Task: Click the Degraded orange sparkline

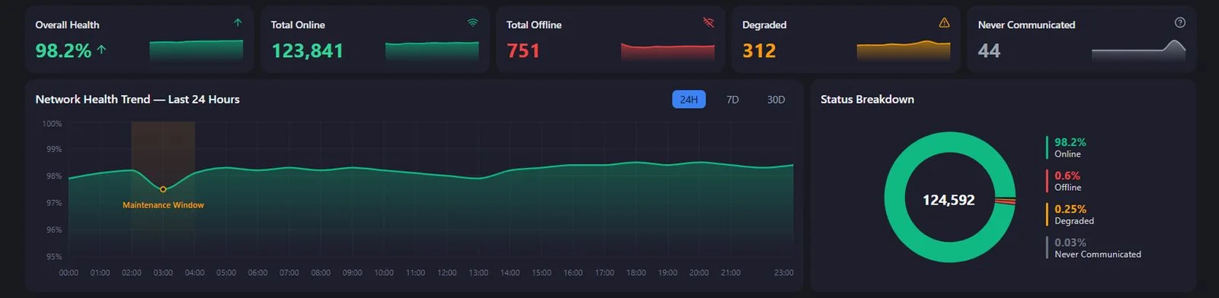Action: 904,50
